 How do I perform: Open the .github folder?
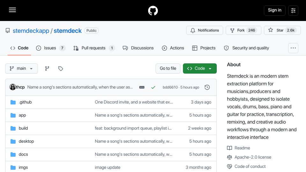pyautogui.click(x=25, y=102)
